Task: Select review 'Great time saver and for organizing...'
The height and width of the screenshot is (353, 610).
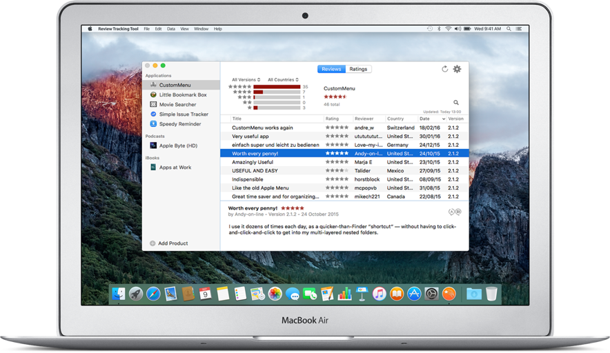Action: [x=344, y=196]
